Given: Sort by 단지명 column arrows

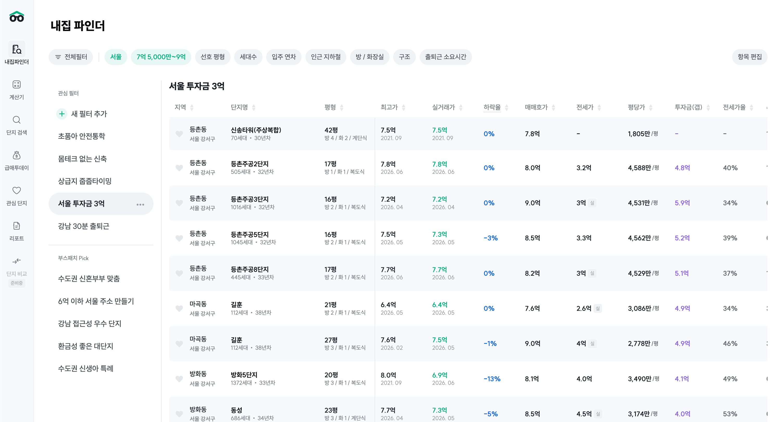Looking at the screenshot, I should point(254,107).
